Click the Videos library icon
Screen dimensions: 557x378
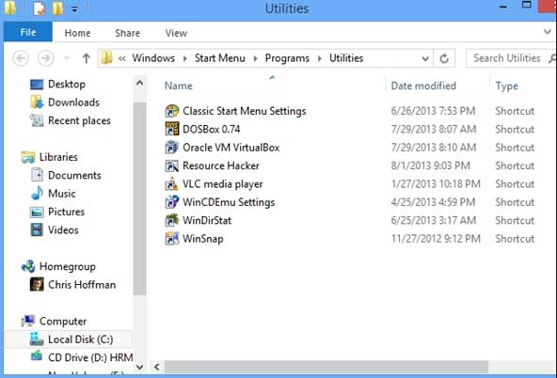click(37, 230)
